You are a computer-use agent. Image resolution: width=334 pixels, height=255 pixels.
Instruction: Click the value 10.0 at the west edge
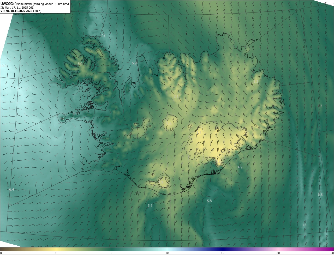tap(3, 66)
